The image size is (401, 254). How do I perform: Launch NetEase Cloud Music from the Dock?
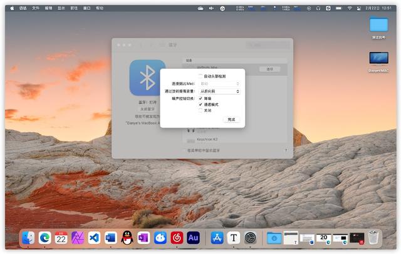tap(177, 238)
